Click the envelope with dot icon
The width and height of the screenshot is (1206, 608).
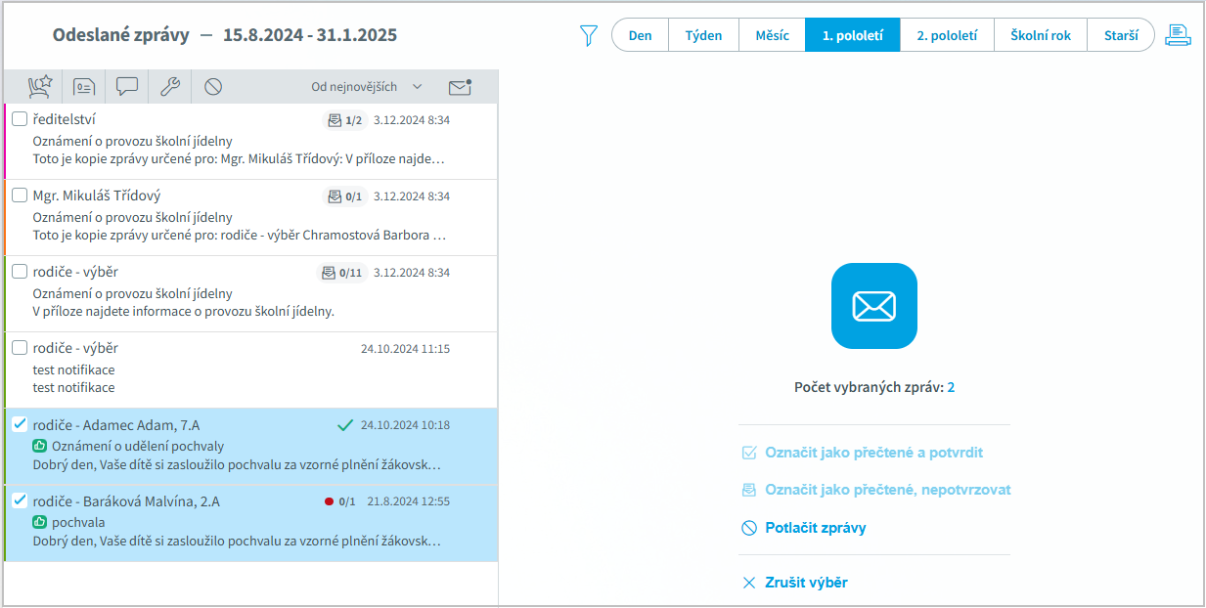click(x=460, y=87)
